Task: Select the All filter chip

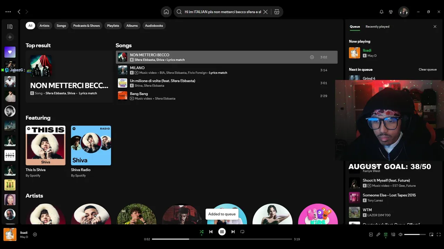Action: pos(30,26)
